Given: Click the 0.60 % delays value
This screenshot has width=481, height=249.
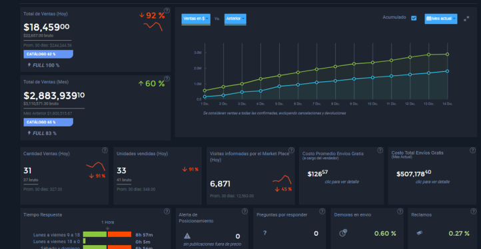Looking at the screenshot, I should click(385, 234).
